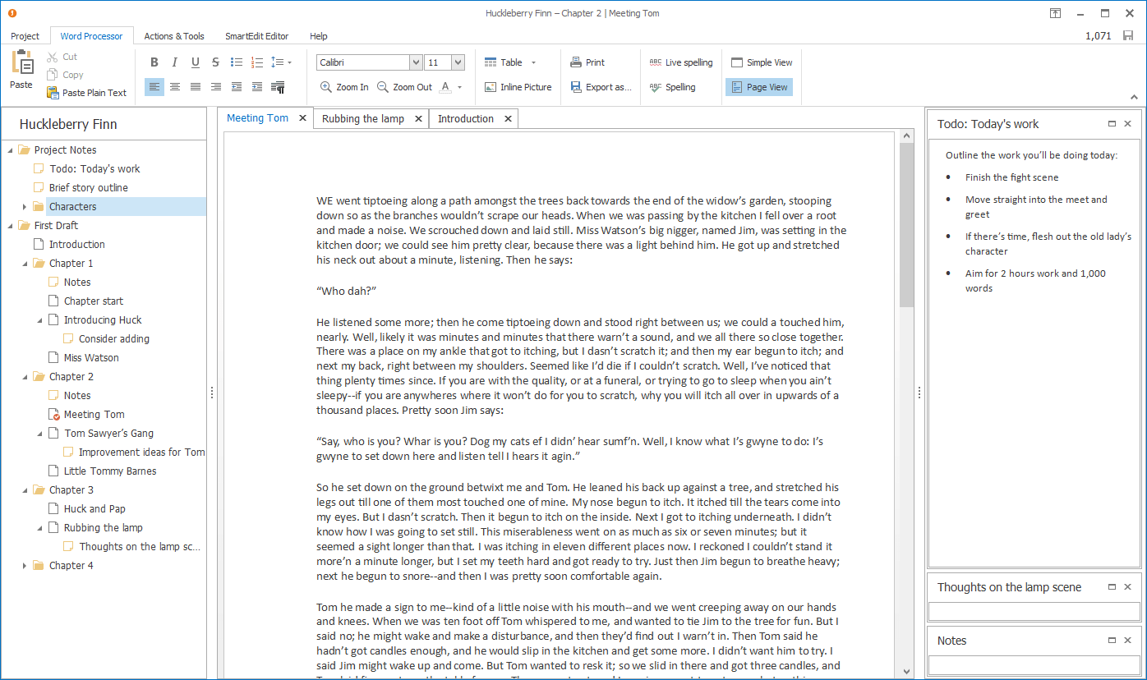Viewport: 1147px width, 680px height.
Task: Switch to the Rubbing the lamp tab
Action: point(363,119)
